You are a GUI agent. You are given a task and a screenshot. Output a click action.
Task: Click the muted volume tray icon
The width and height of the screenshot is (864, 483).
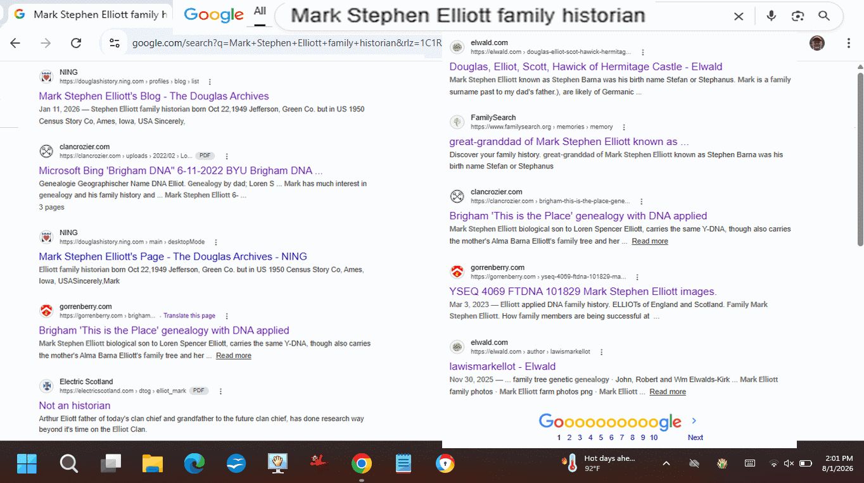(x=789, y=463)
